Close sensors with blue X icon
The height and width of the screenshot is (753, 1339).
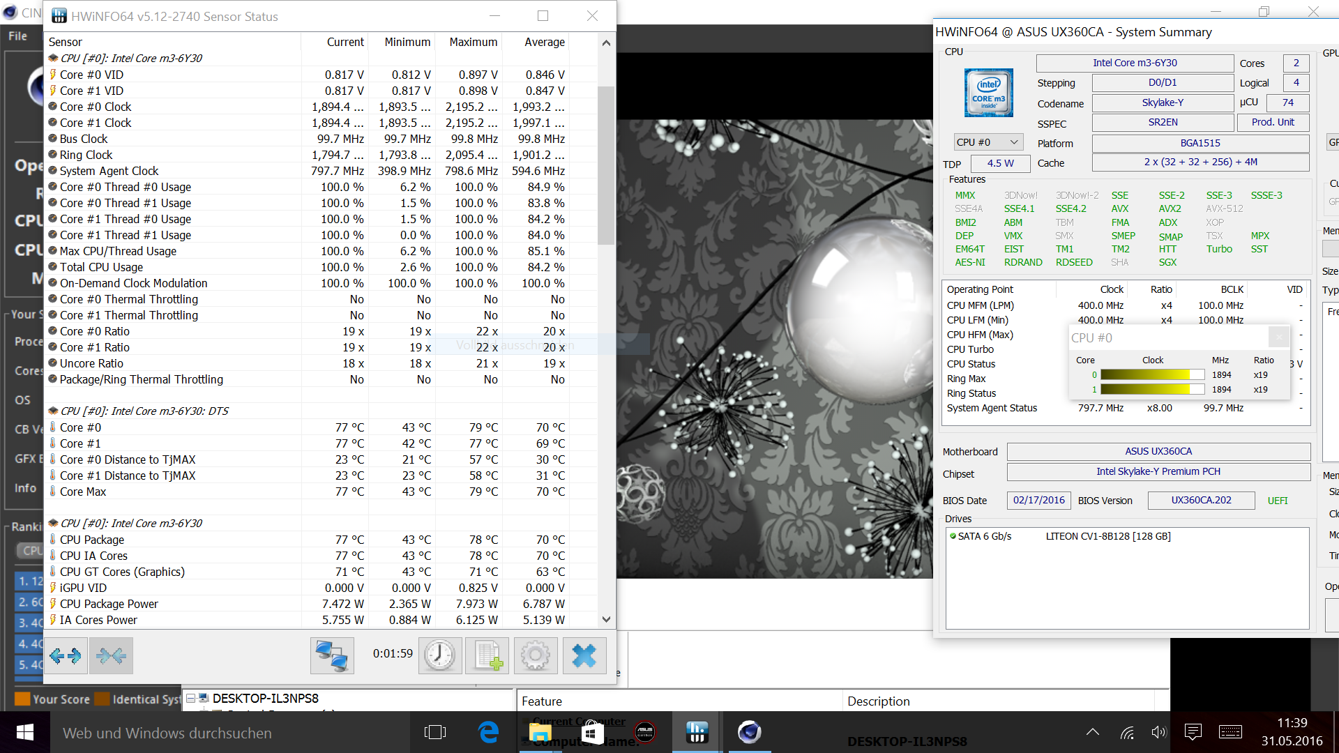click(584, 655)
